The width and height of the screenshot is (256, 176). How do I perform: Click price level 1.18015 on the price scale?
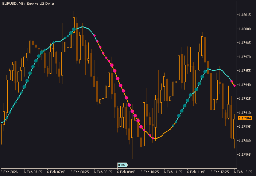245,15
